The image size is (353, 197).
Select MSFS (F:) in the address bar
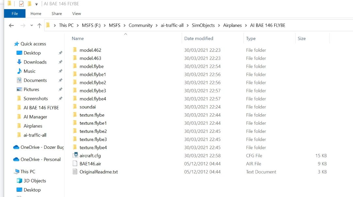tap(91, 25)
